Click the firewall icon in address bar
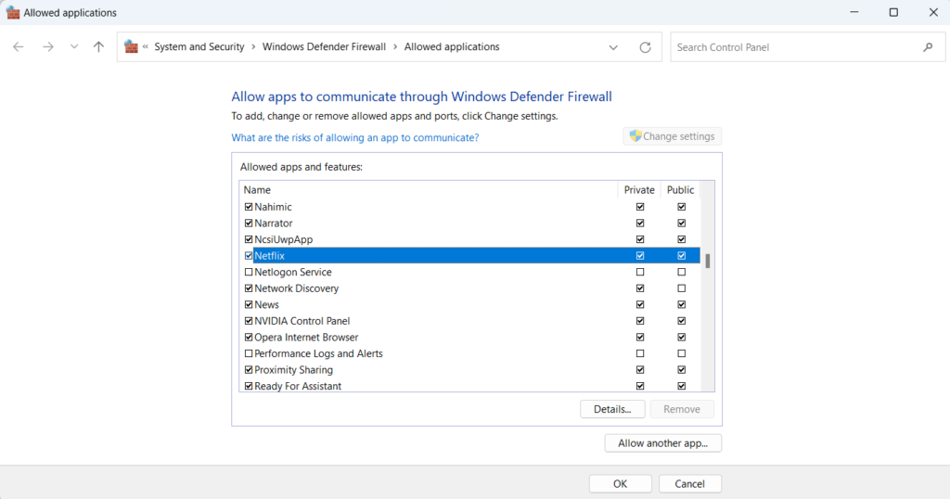 point(132,47)
